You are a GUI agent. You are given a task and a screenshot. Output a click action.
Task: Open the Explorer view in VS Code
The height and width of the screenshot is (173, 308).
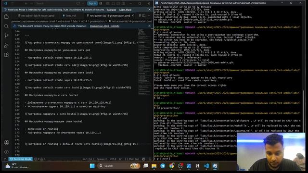[6, 17]
